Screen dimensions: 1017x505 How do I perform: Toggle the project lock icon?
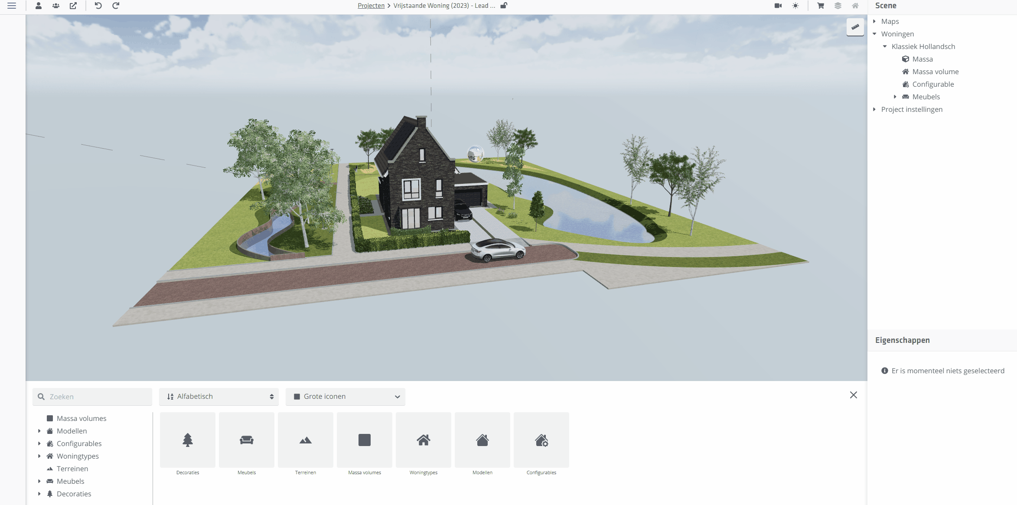[x=504, y=6]
